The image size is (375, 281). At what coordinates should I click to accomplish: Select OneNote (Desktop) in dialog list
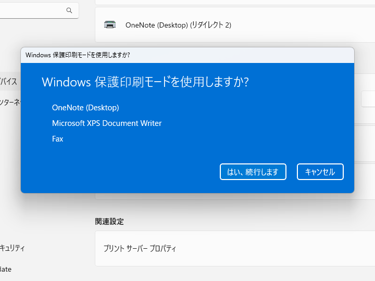85,108
